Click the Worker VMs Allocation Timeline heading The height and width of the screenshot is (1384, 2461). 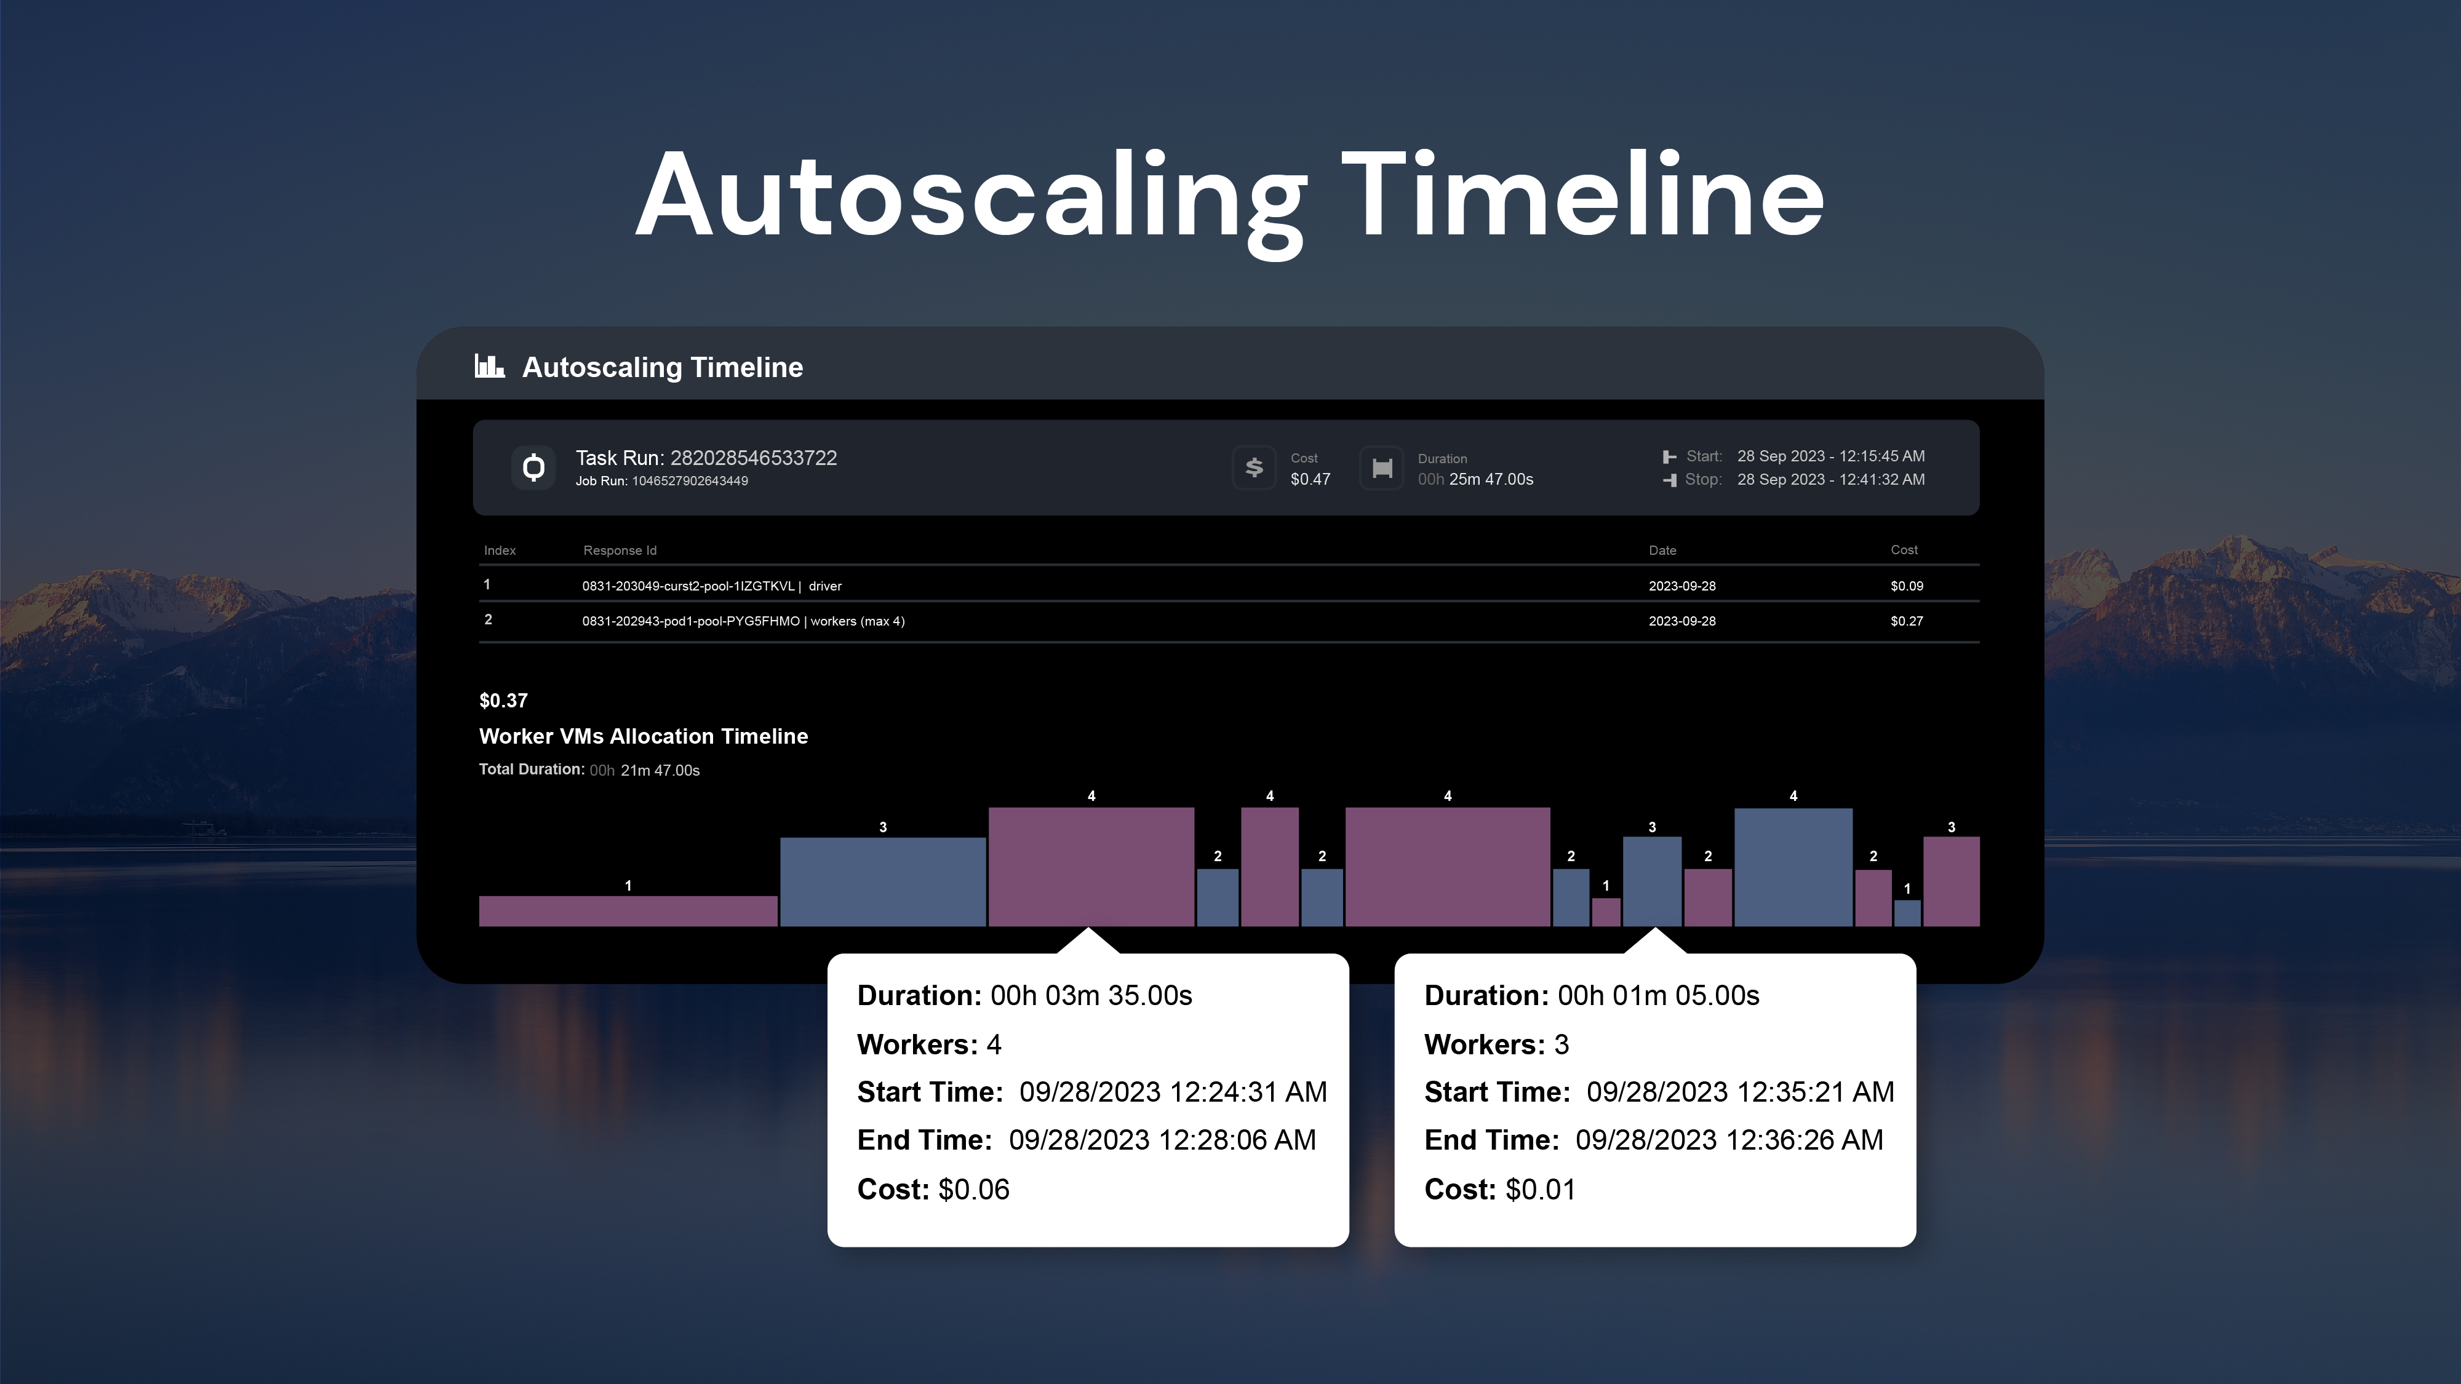643,736
